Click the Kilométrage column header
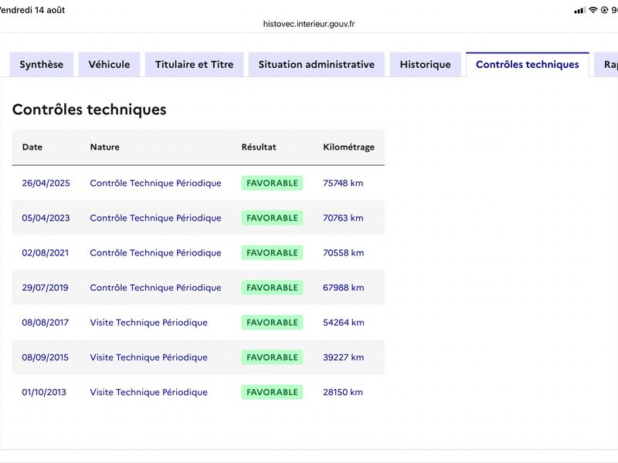The image size is (618, 463). [349, 147]
